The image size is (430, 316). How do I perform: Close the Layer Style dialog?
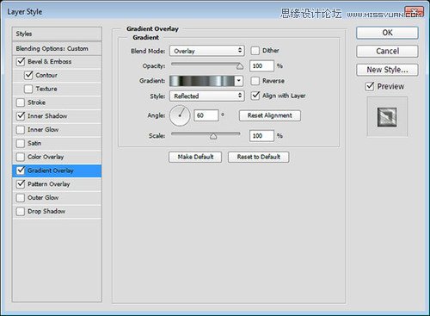[414, 12]
